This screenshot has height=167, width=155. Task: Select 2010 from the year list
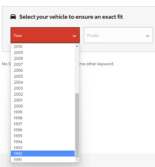pos(43,46)
